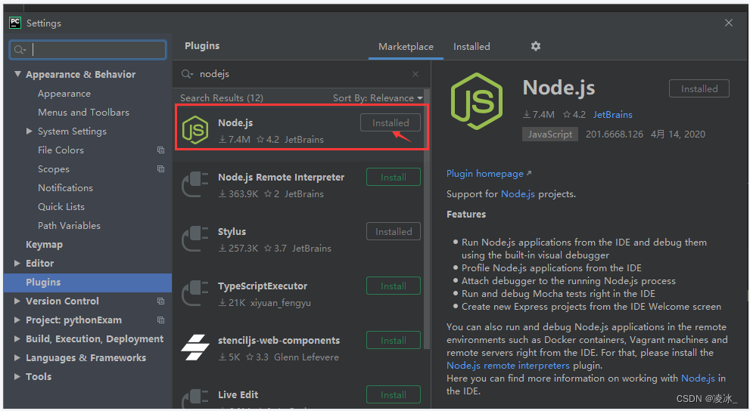Image resolution: width=750 pixels, height=411 pixels.
Task: Select Appearance in the settings tree
Action: click(x=64, y=94)
